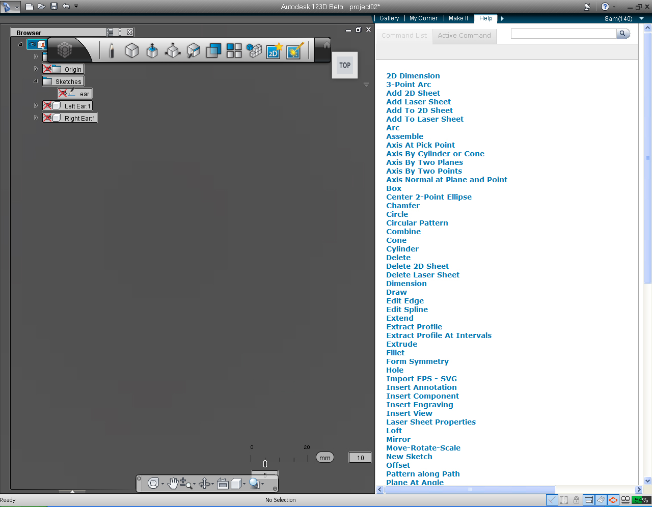Collapse the Sketches tree node
Screen dimensions: 652x507
click(36, 81)
